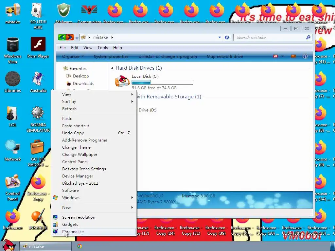The width and height of the screenshot is (335, 251).
Task: Click Map network drive
Action: coord(225,56)
